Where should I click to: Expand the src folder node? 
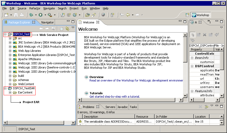pyautogui.click(x=10, y=39)
